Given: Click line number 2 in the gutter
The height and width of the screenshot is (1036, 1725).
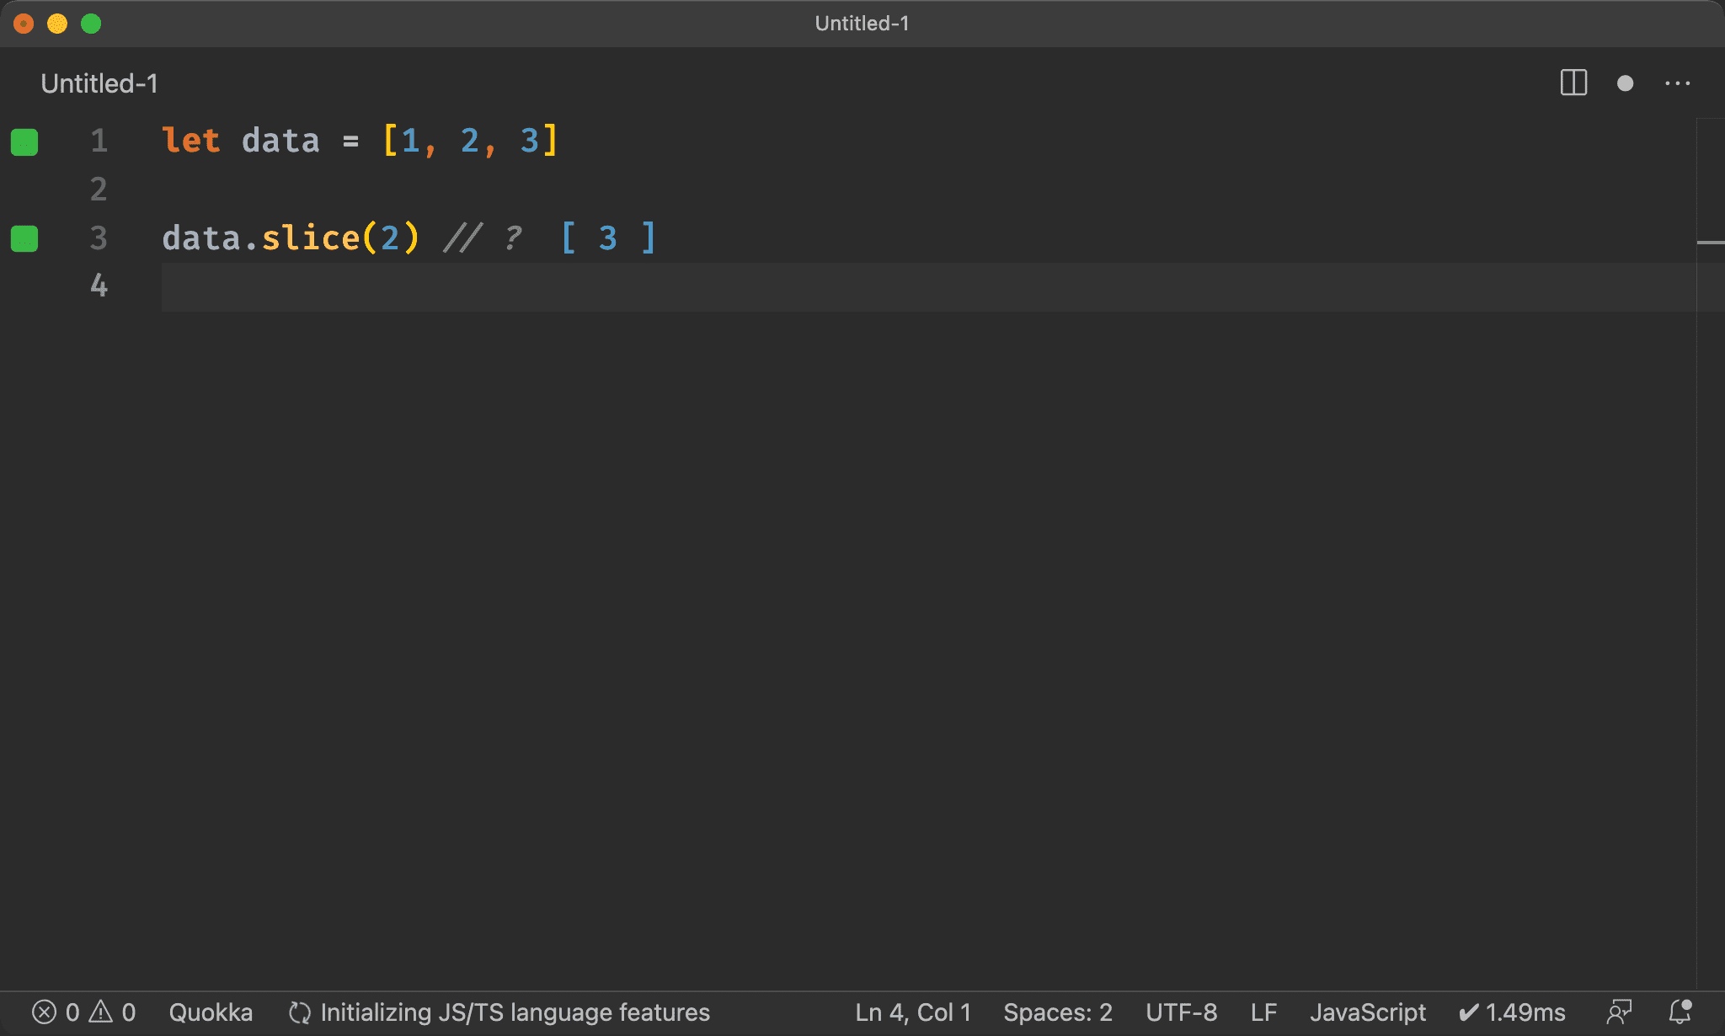Looking at the screenshot, I should (99, 189).
